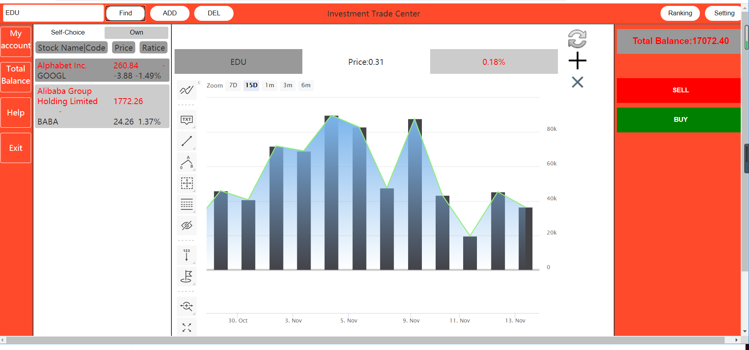This screenshot has width=749, height=350.
Task: Select the flag marker tool
Action: tap(187, 276)
